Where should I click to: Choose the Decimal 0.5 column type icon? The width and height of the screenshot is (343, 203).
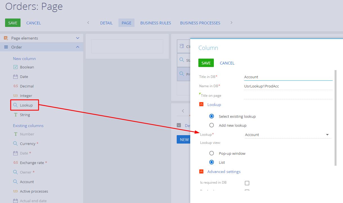[15, 86]
